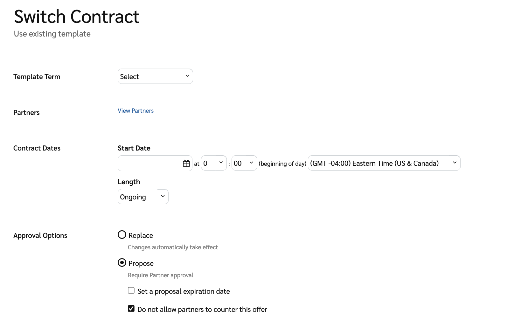Open the Template Term Select dropdown
Viewport: 507px width, 336px height.
(155, 77)
